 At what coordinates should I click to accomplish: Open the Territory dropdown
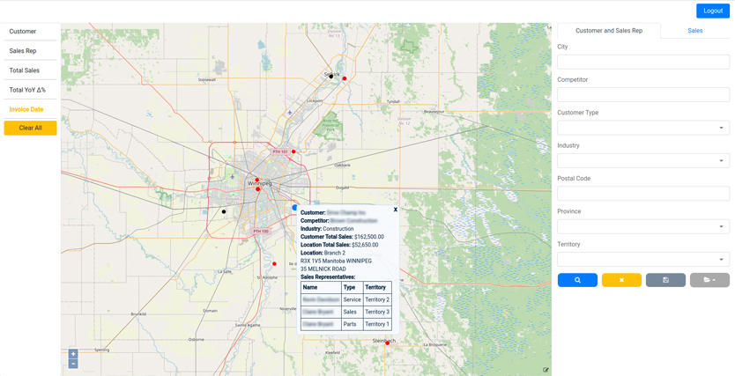pyautogui.click(x=643, y=259)
